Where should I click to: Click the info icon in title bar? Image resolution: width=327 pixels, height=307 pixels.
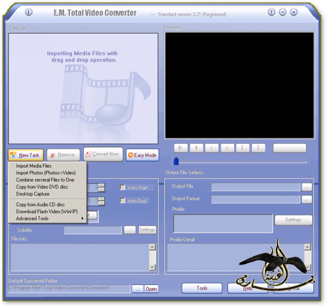point(29,12)
